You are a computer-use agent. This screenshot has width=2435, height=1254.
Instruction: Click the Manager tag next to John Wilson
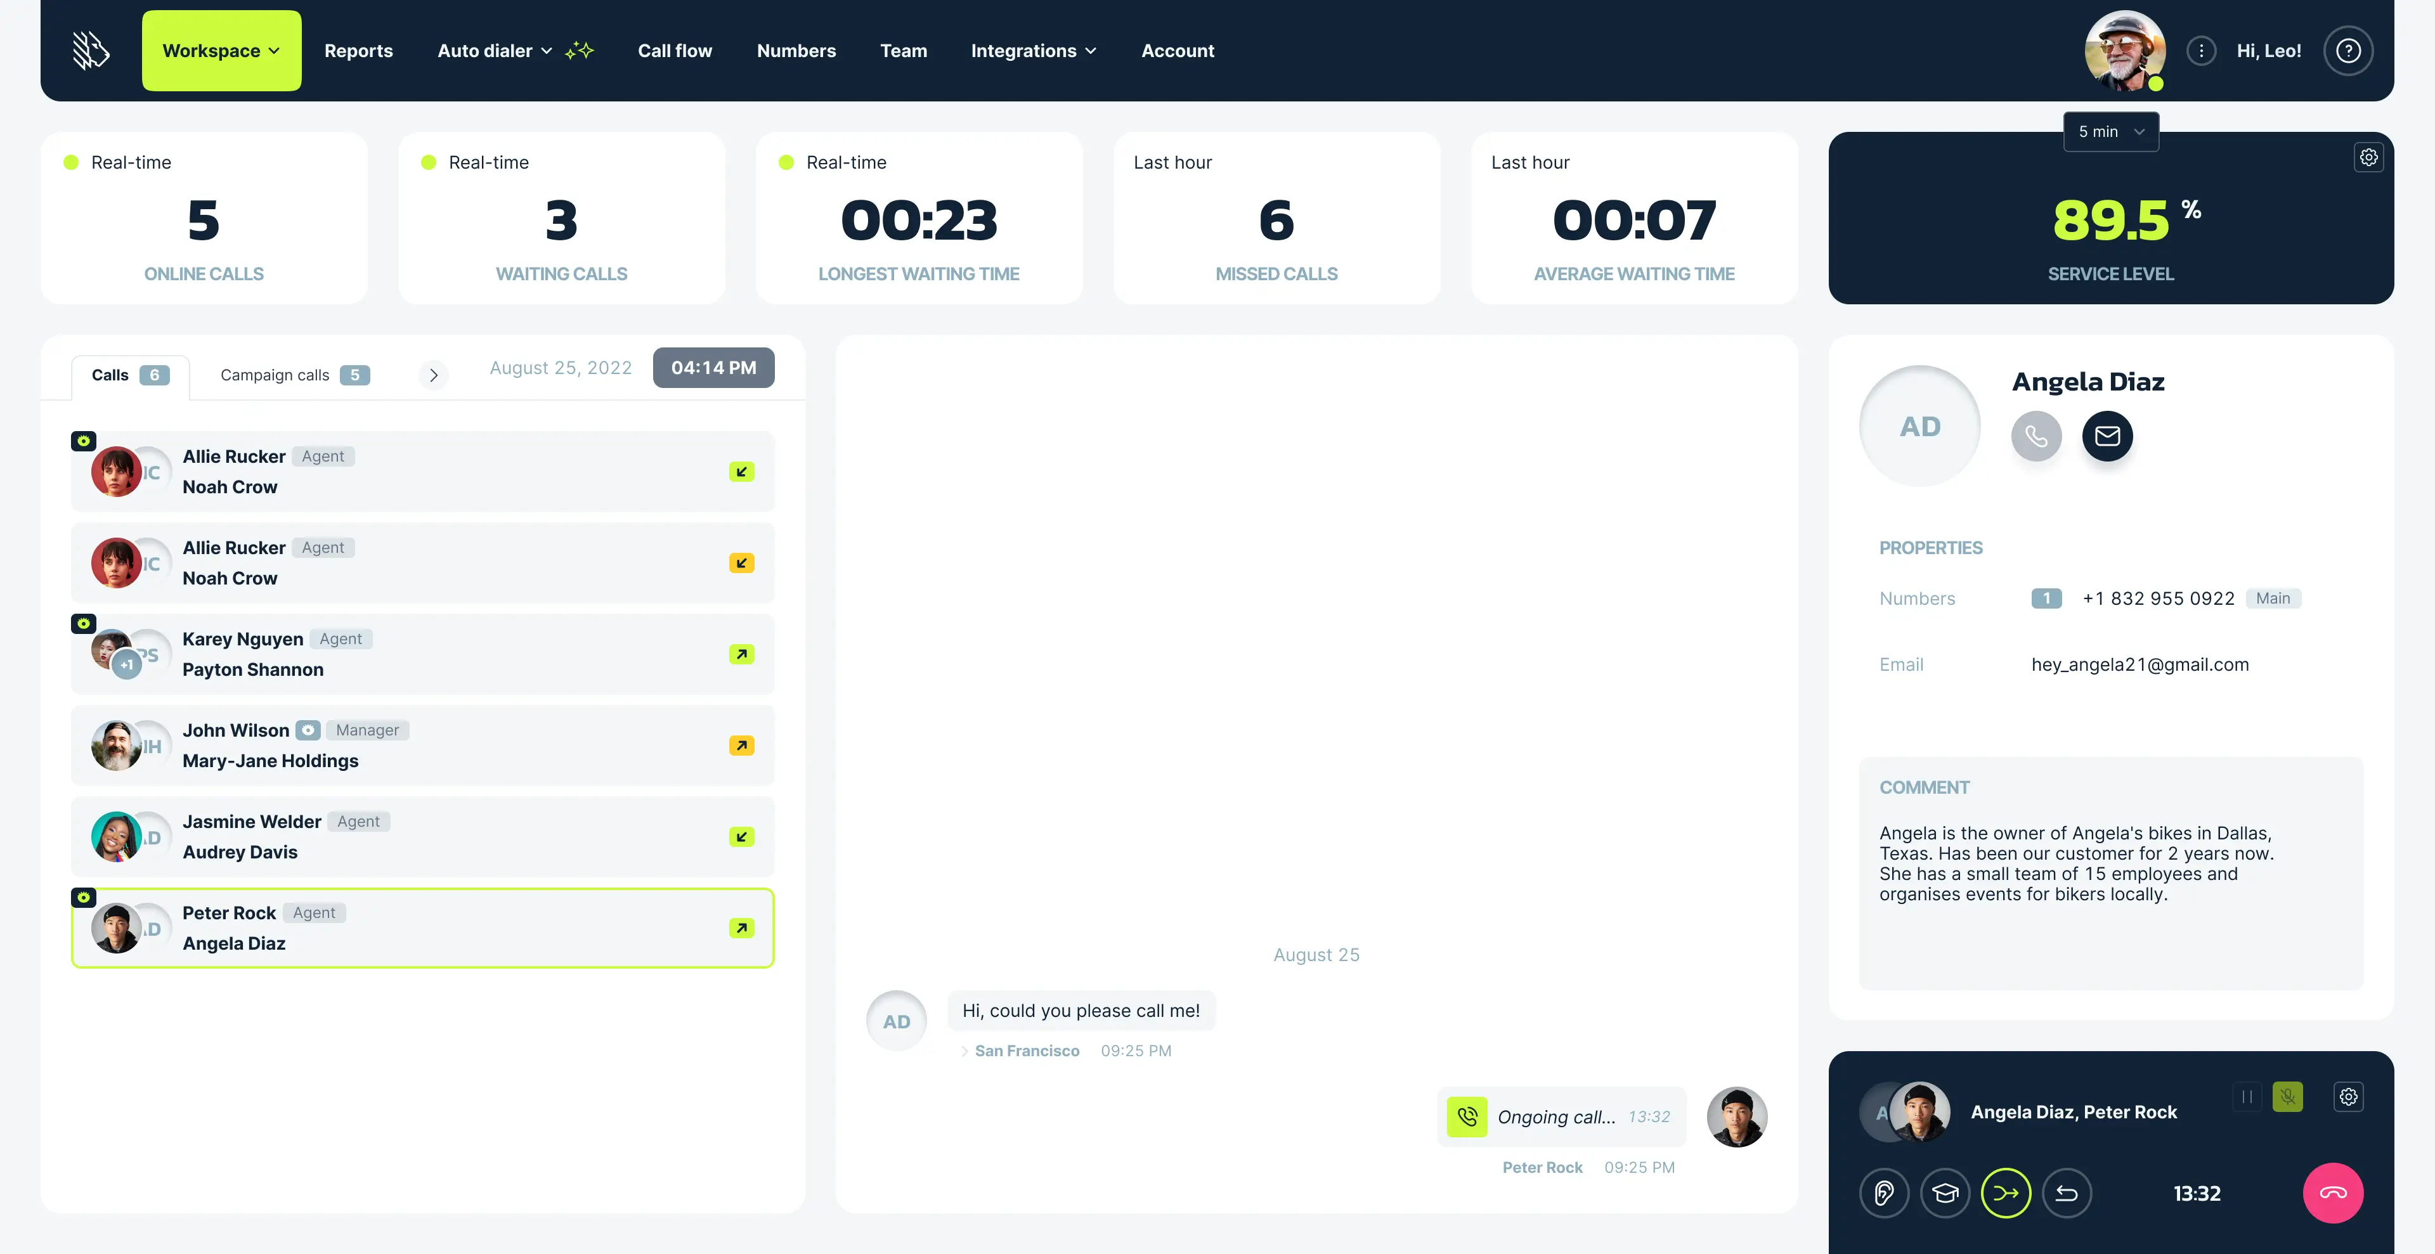click(367, 730)
